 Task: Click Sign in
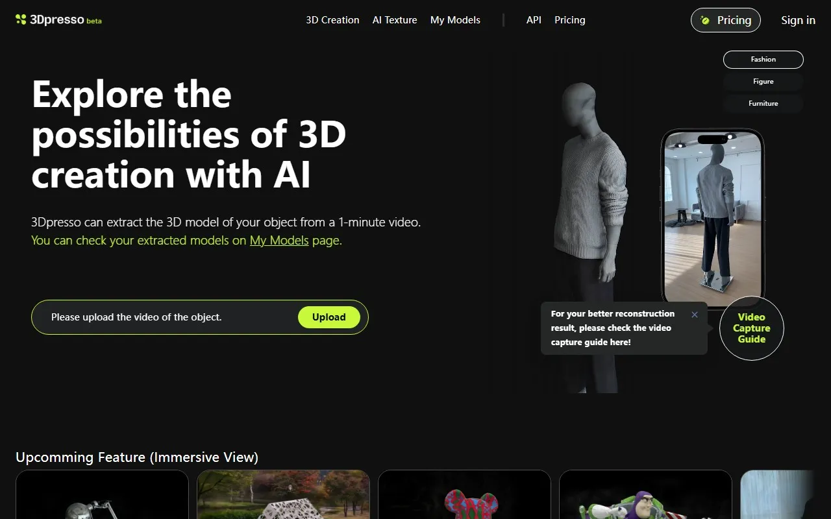(798, 20)
